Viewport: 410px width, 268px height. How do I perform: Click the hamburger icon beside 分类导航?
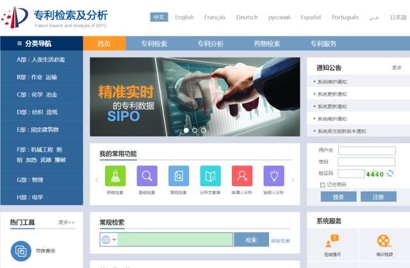[x=19, y=43]
